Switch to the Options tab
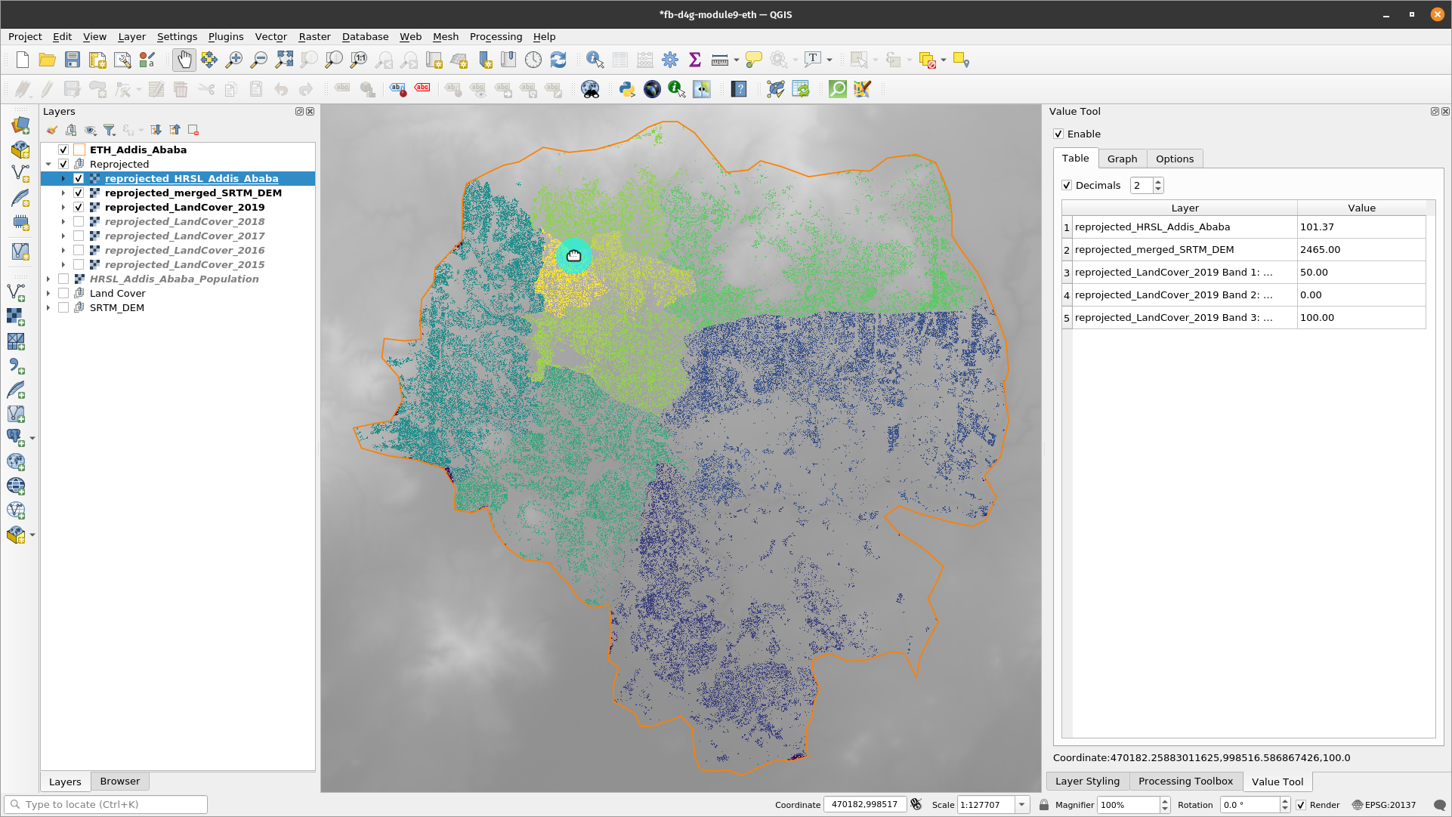1452x817 pixels. 1174,159
